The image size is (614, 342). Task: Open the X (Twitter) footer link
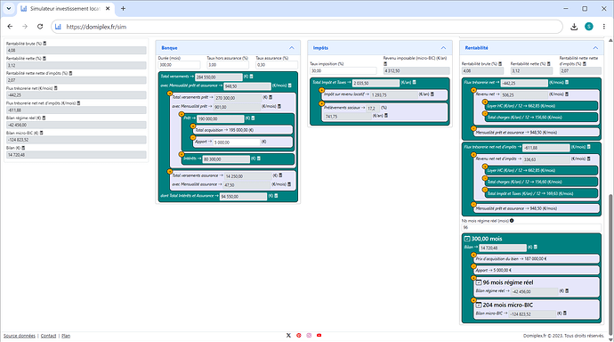(288, 336)
